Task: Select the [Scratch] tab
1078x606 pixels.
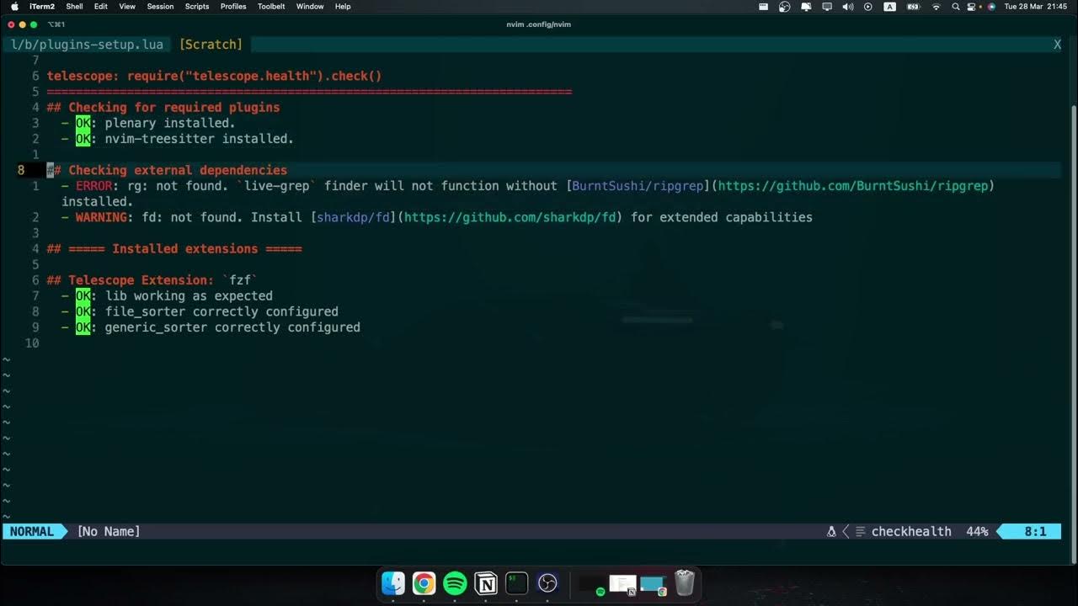Action: [211, 44]
